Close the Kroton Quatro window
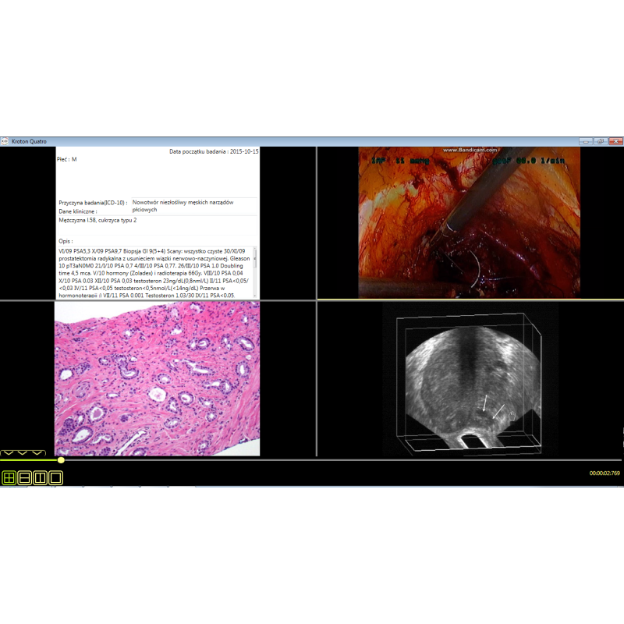The height and width of the screenshot is (624, 624). point(615,141)
